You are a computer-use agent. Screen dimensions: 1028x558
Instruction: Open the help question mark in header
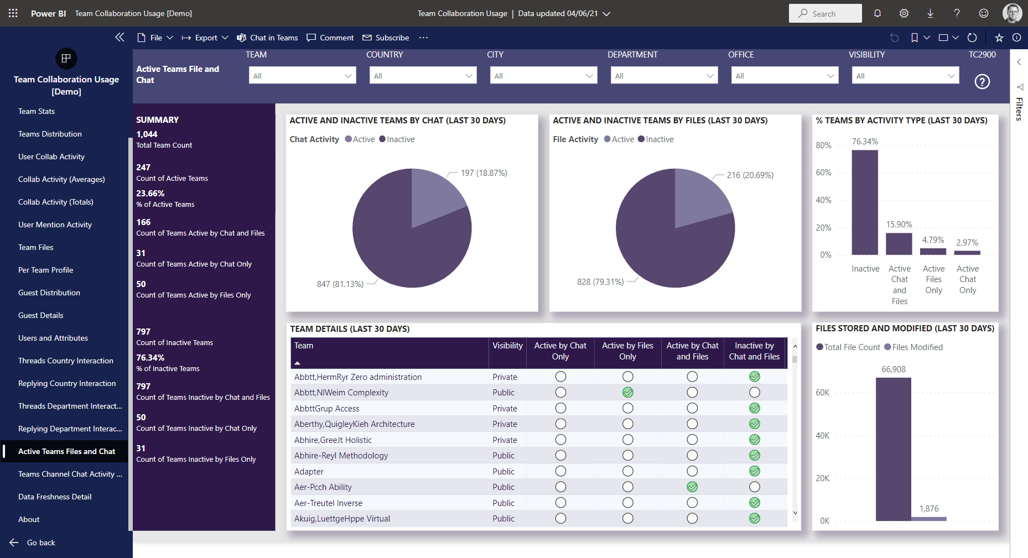coord(957,13)
